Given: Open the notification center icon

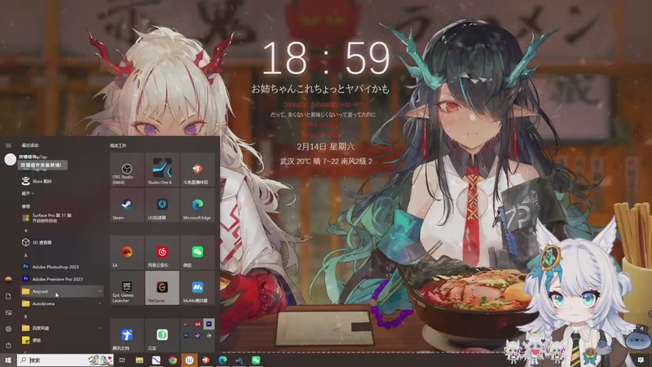Looking at the screenshot, I should pos(641,360).
